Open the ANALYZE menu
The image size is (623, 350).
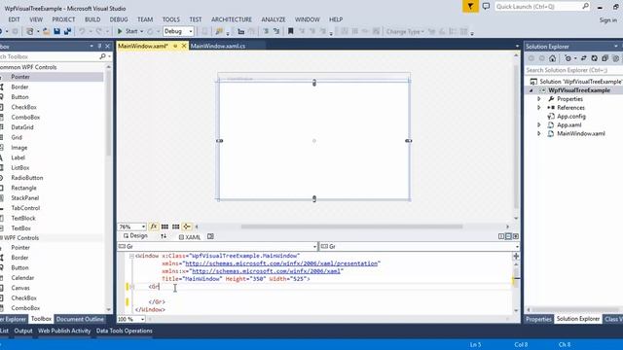point(273,19)
